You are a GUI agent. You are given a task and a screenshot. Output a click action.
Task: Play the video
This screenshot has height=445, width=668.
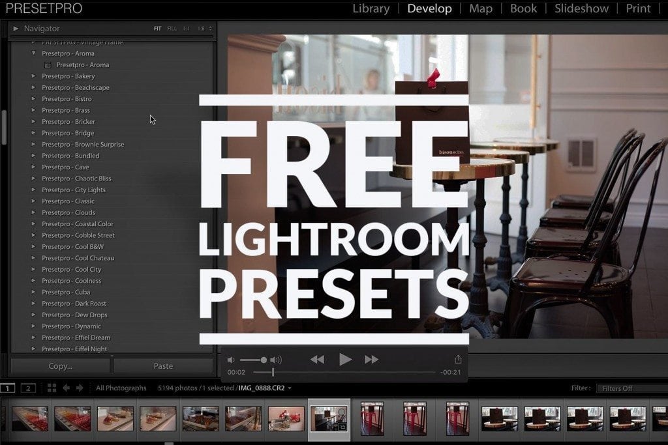coord(345,360)
